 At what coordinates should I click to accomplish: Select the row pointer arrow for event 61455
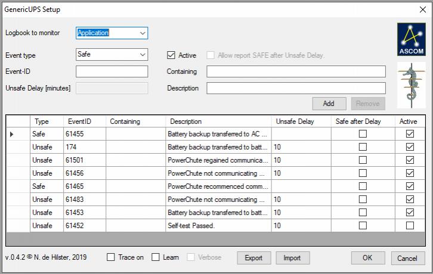(x=13, y=135)
